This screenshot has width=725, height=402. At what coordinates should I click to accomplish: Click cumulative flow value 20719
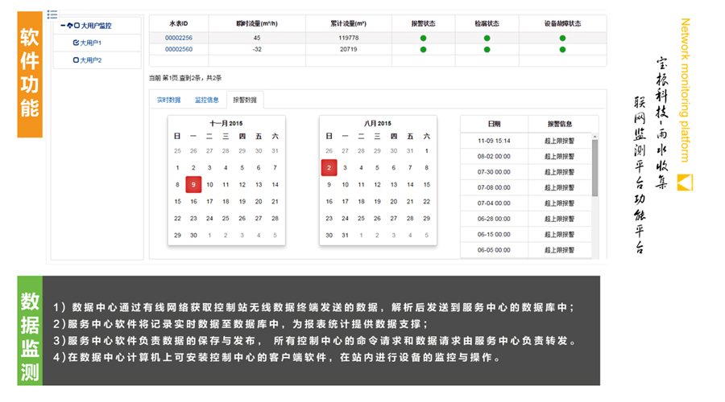[x=348, y=49]
